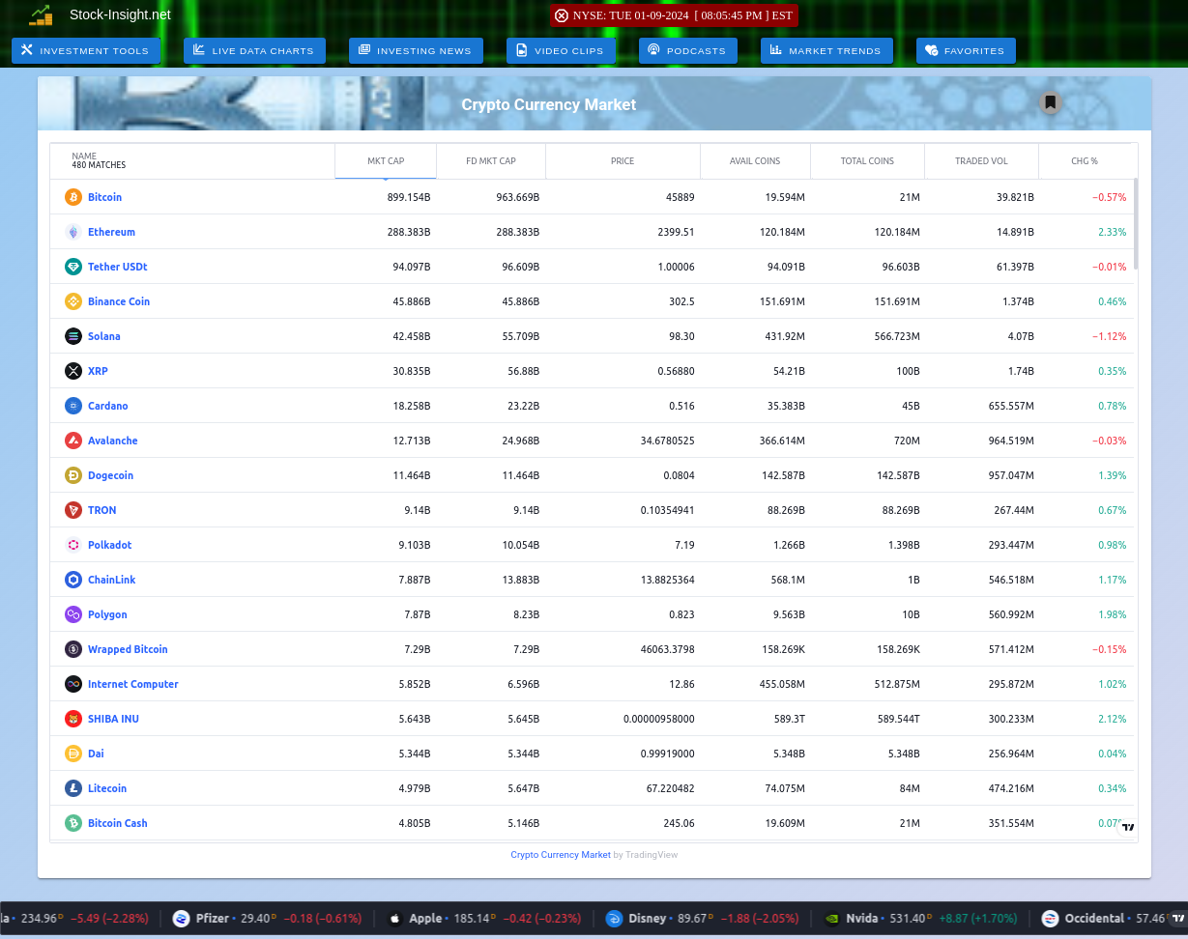This screenshot has height=939, width=1188.
Task: Open the Bitcoin Cash link
Action: pos(118,823)
